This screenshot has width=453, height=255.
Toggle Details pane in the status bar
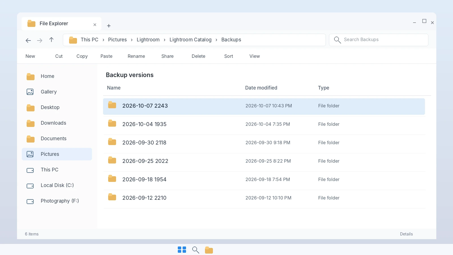click(x=406, y=234)
